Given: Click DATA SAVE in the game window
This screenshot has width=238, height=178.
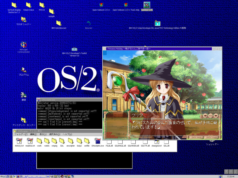Looking at the screenshot, I should point(196,137).
